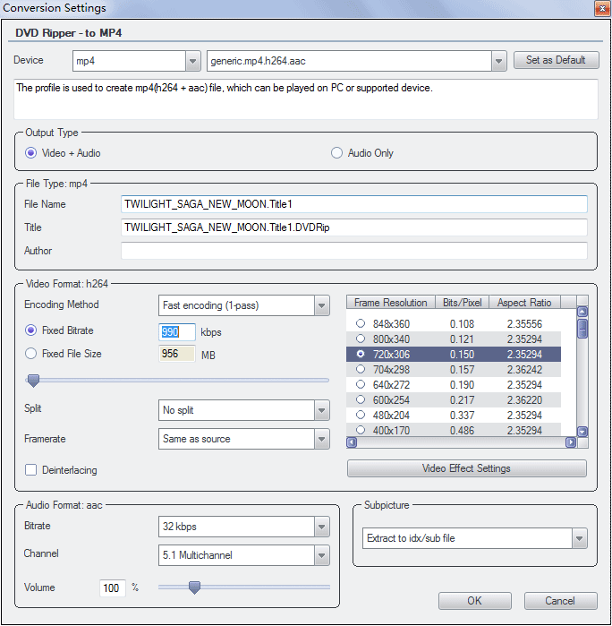Select the Fixed File Size option
The image size is (612, 626).
coord(30,354)
